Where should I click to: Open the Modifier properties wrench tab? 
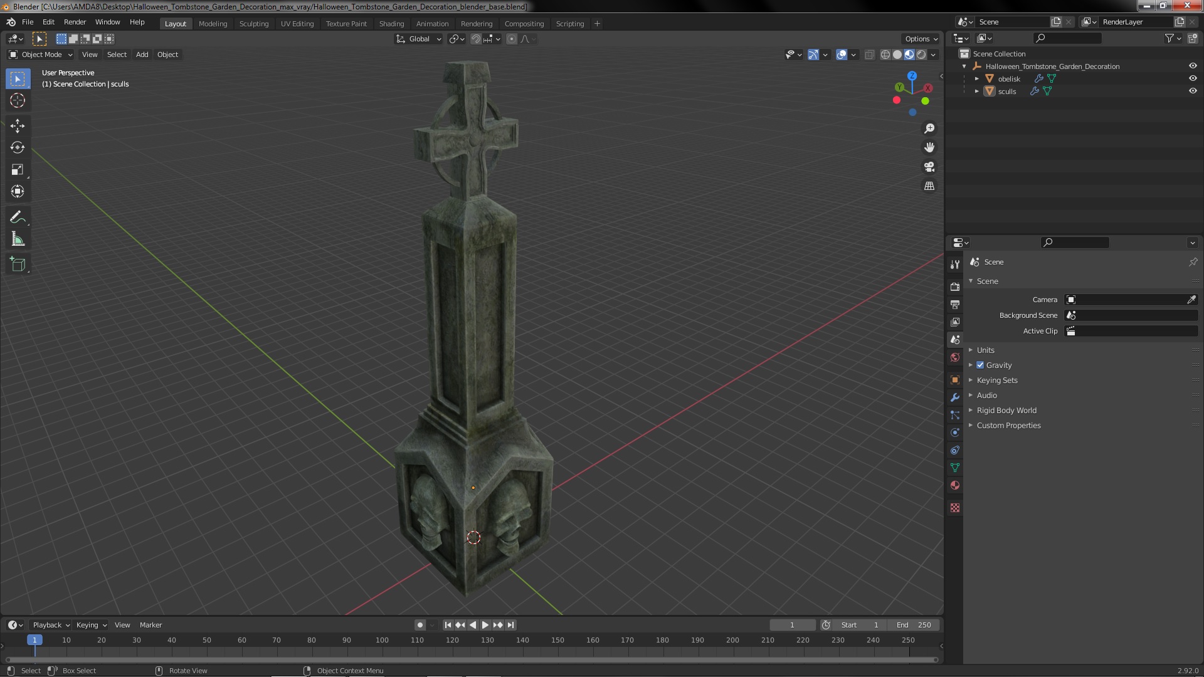click(955, 397)
